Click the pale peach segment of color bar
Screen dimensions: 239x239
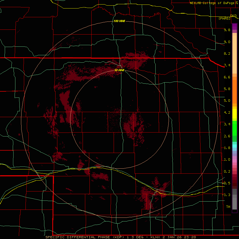click(234, 54)
